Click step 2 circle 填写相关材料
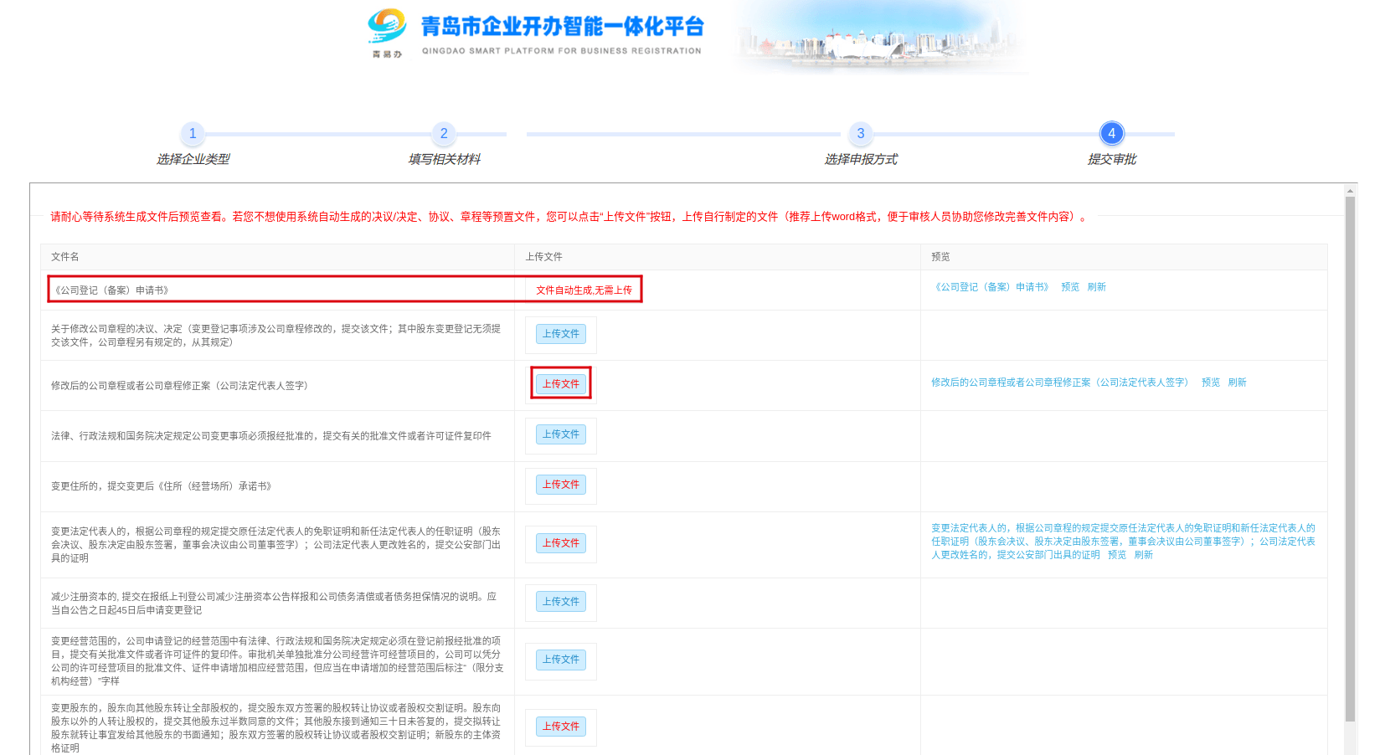 click(x=444, y=134)
